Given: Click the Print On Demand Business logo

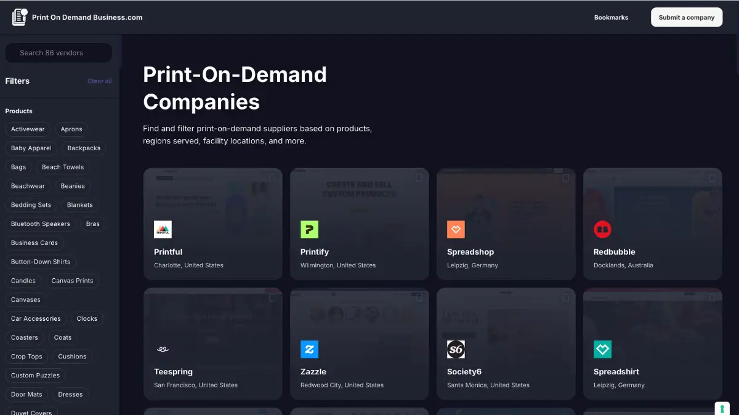Looking at the screenshot, I should click(x=77, y=17).
